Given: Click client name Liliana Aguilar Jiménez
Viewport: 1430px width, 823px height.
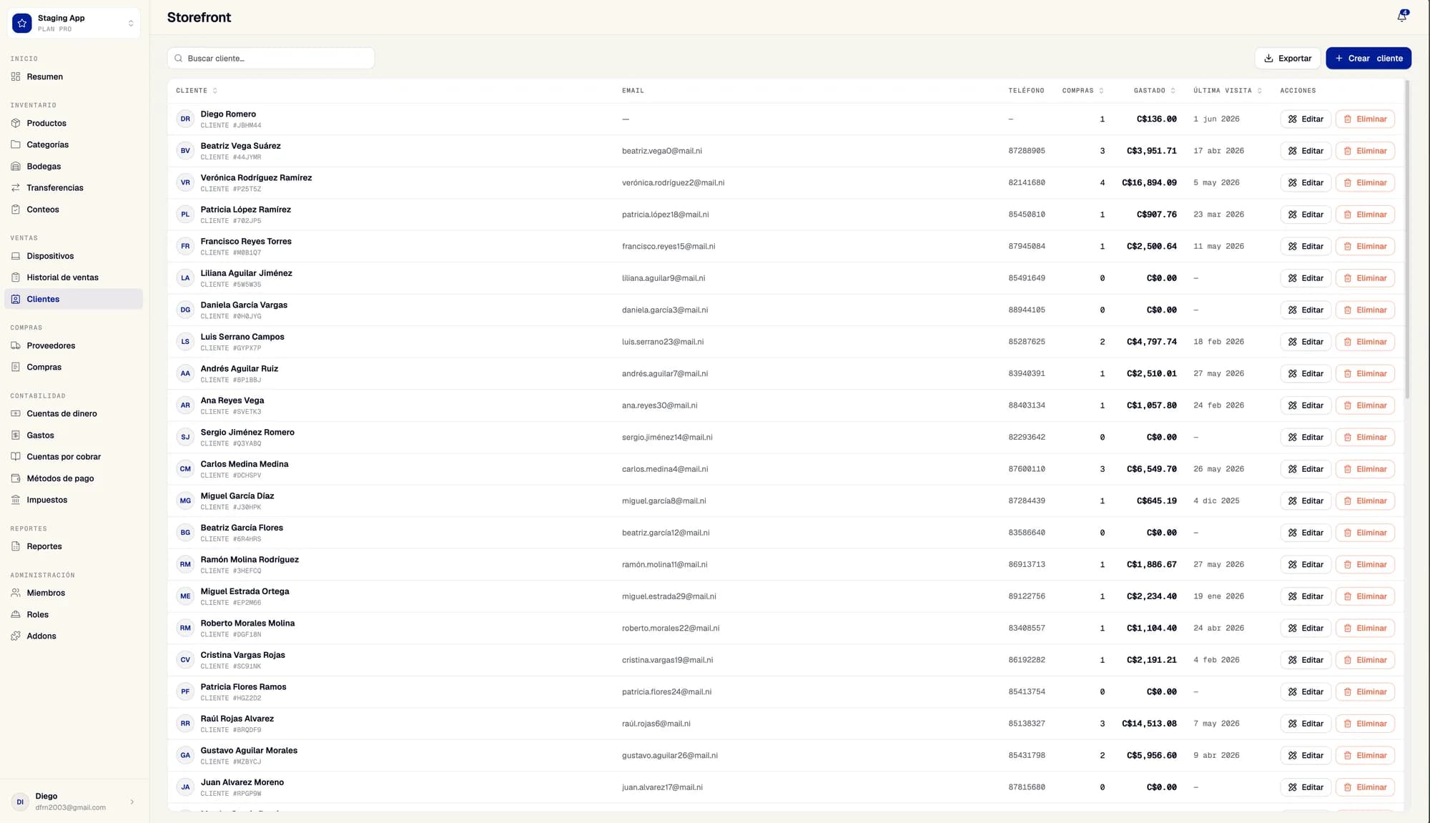Looking at the screenshot, I should point(246,273).
